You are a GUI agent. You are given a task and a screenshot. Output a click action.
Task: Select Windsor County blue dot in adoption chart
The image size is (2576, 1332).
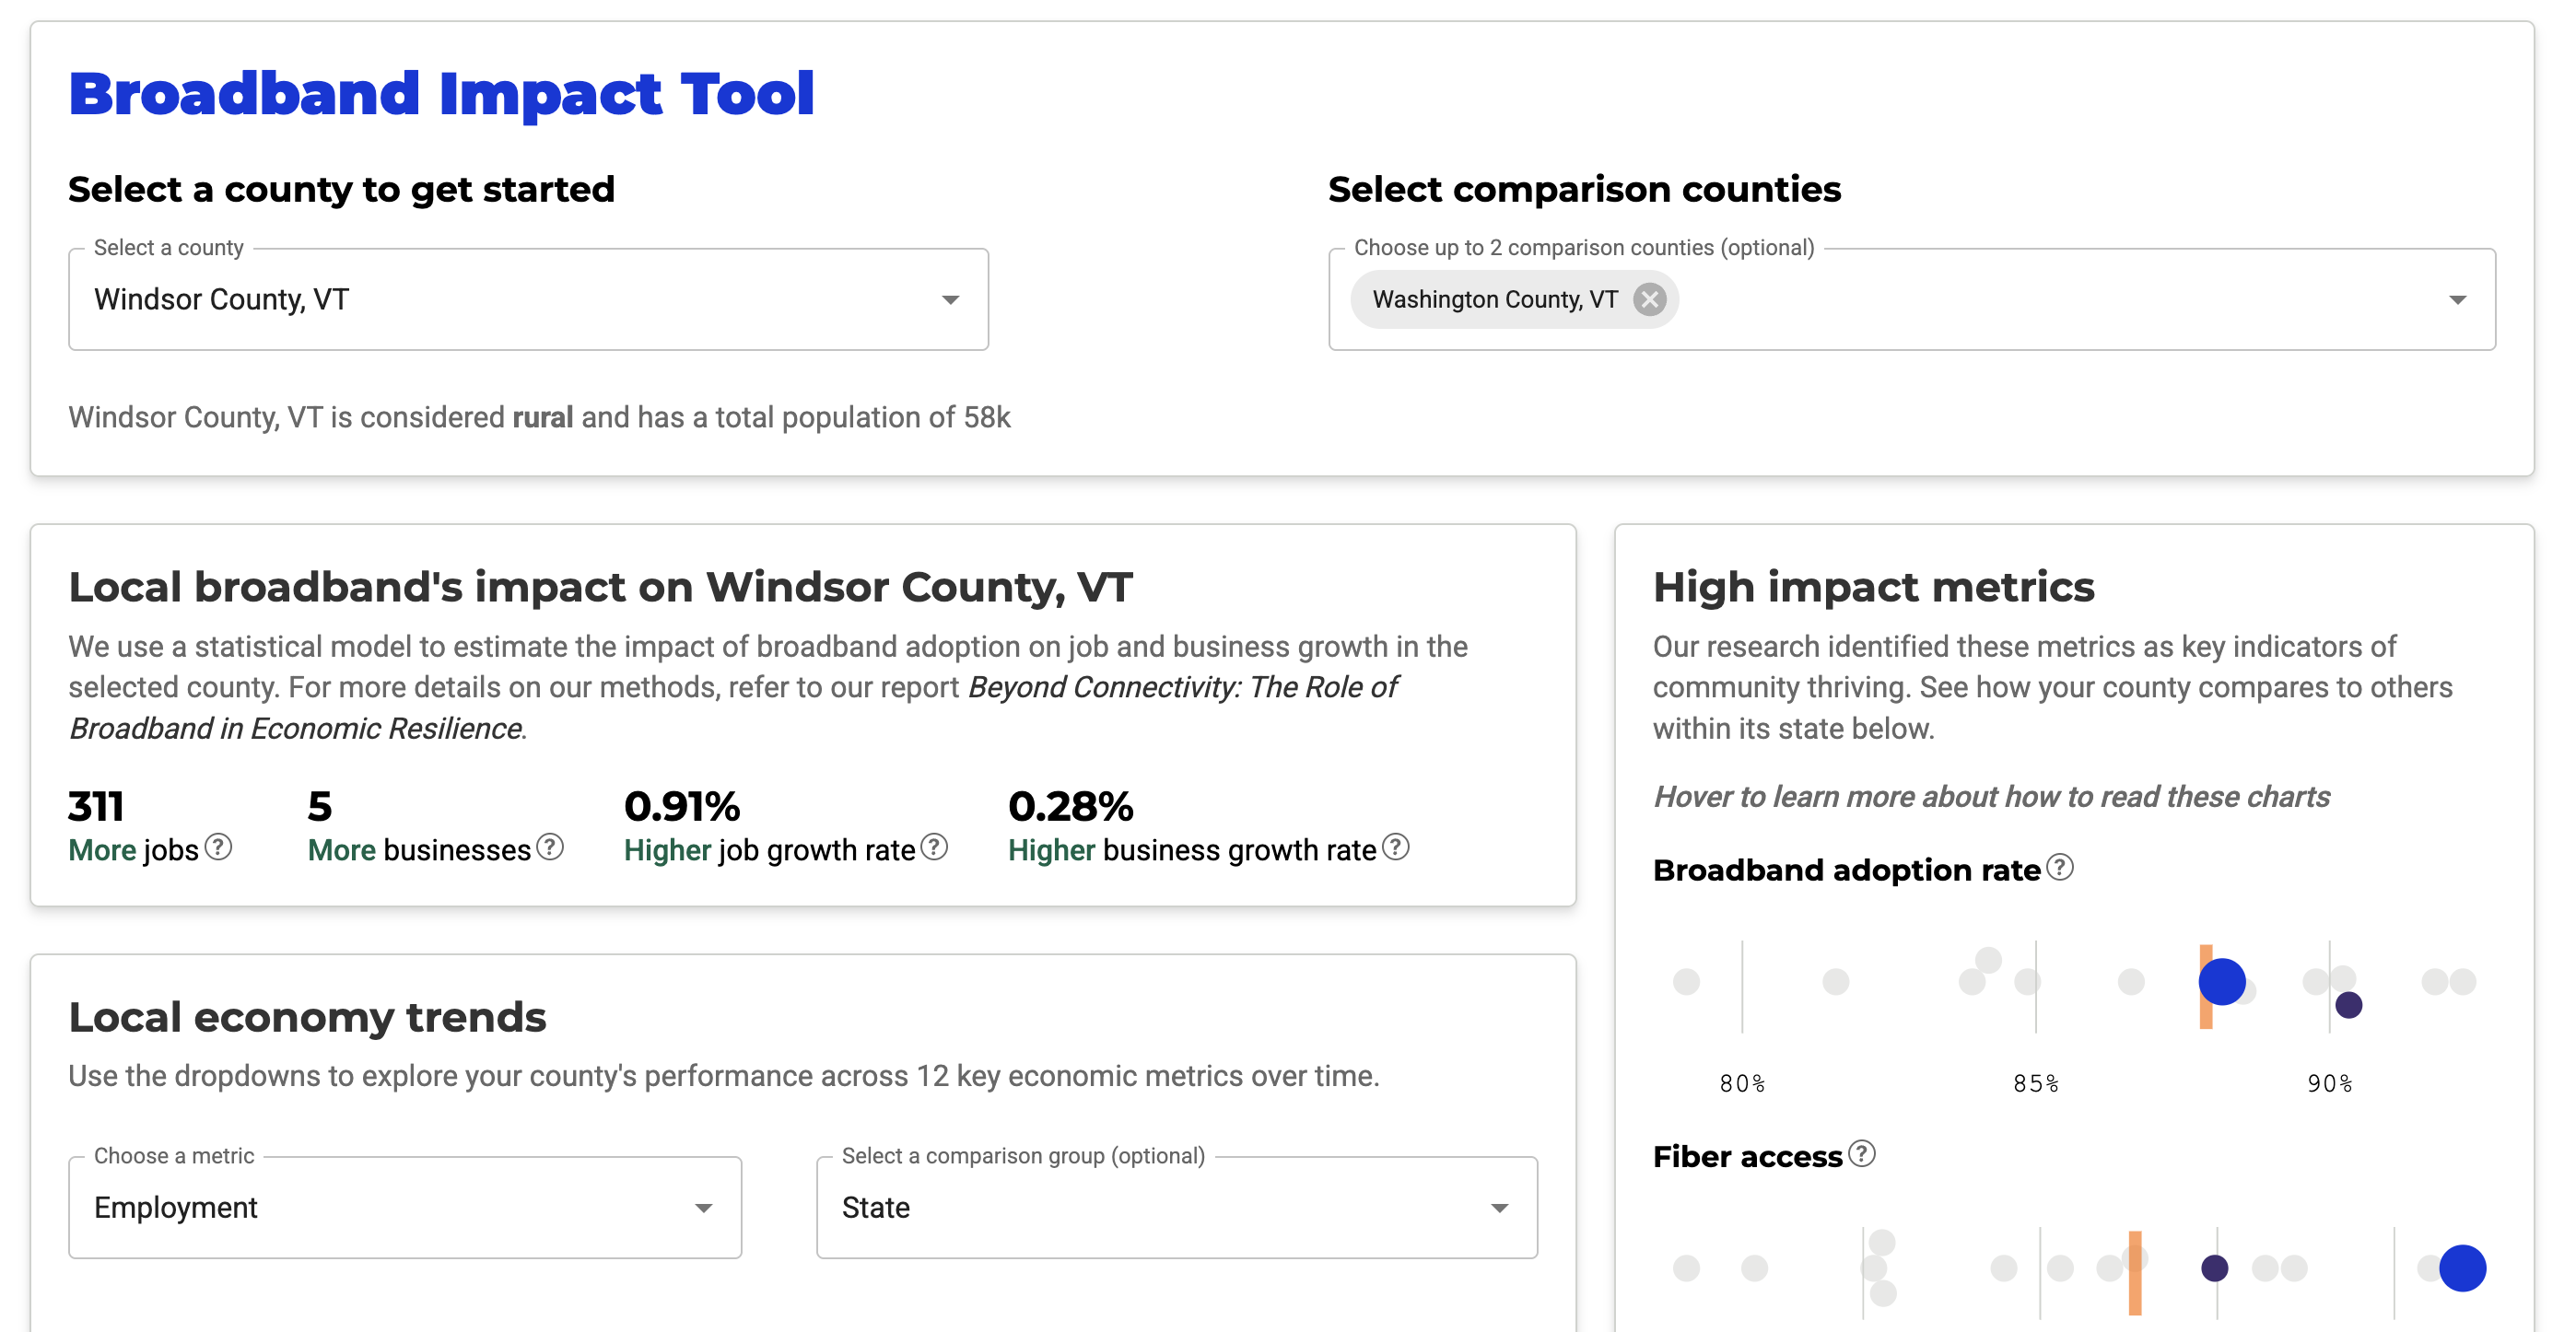point(2222,981)
